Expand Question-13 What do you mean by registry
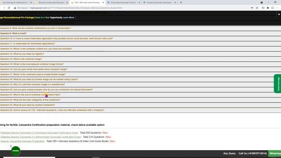Viewport: 281px width, 158px height. coord(140,54)
